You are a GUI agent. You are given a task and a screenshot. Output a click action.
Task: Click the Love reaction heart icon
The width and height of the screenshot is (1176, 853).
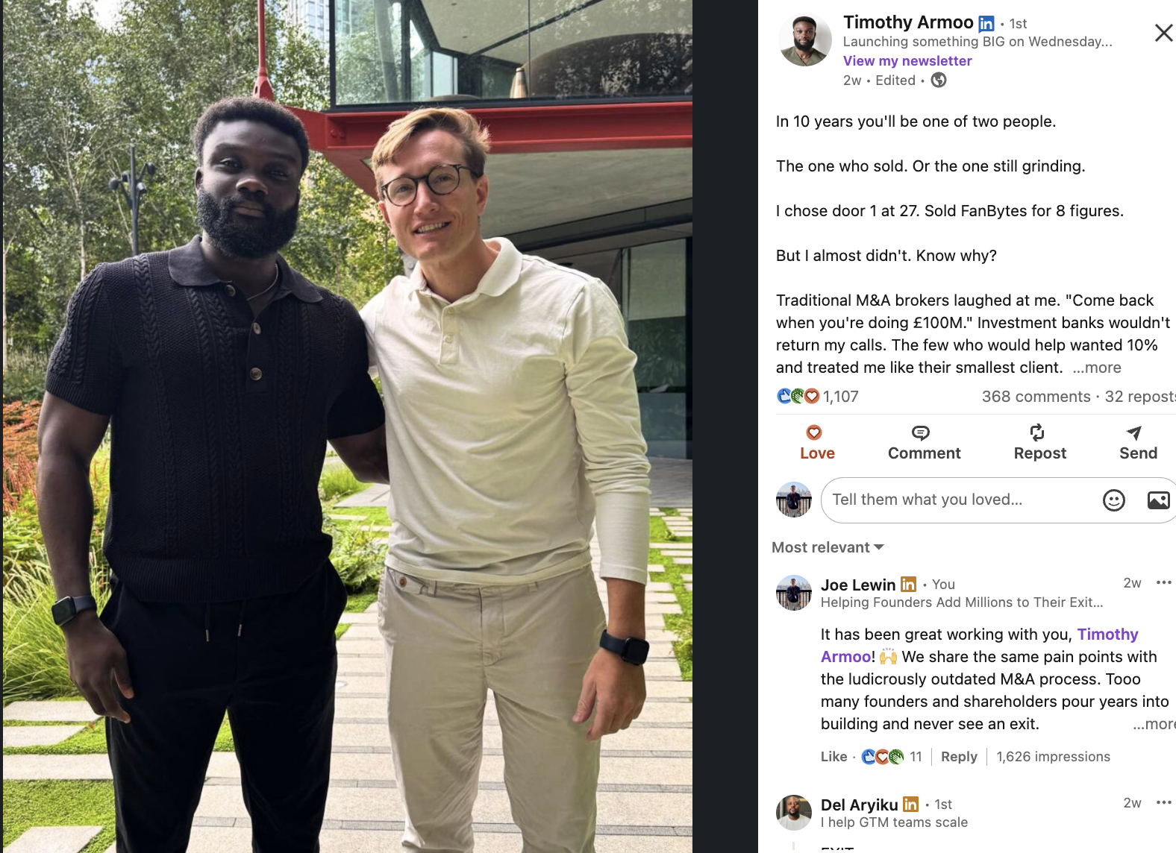[814, 432]
